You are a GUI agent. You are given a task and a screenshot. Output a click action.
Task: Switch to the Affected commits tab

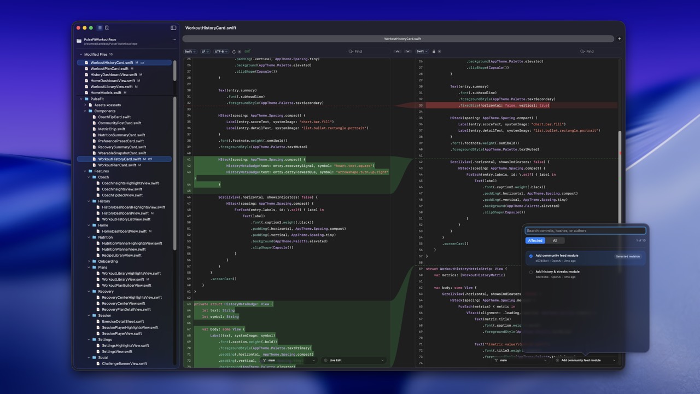click(535, 241)
